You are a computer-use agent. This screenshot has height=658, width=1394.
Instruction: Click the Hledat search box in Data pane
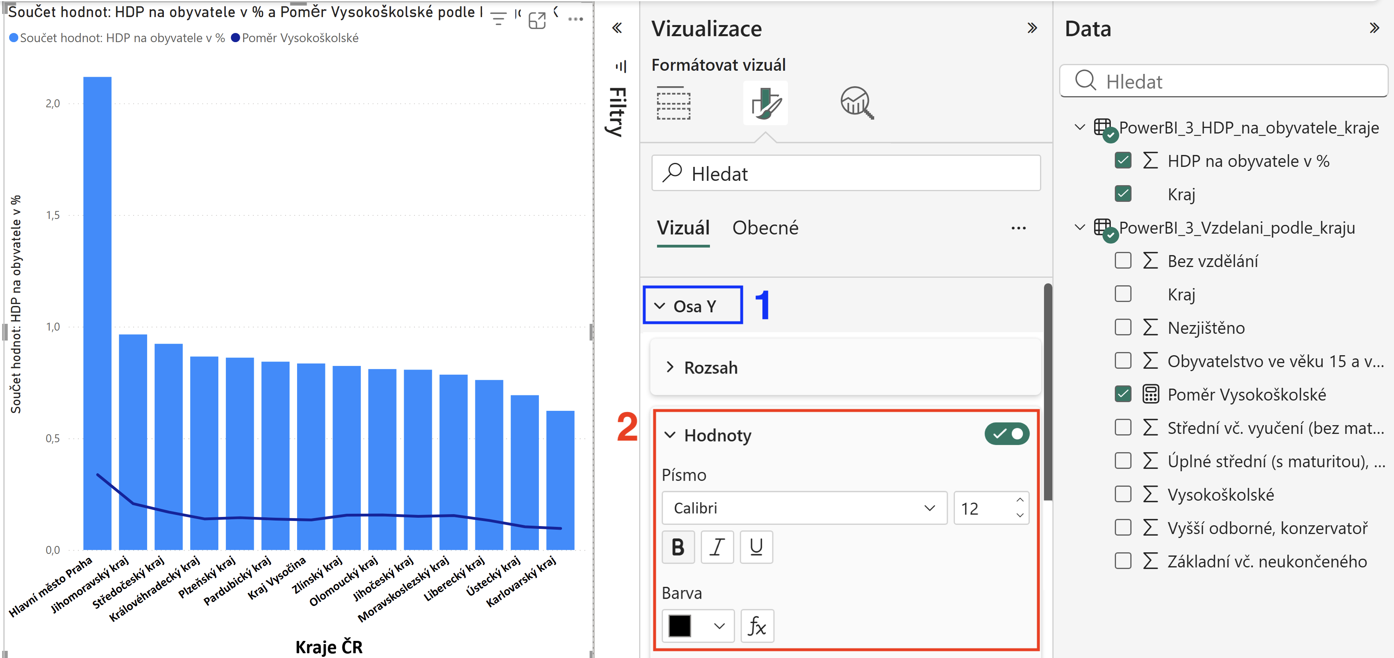click(1224, 81)
